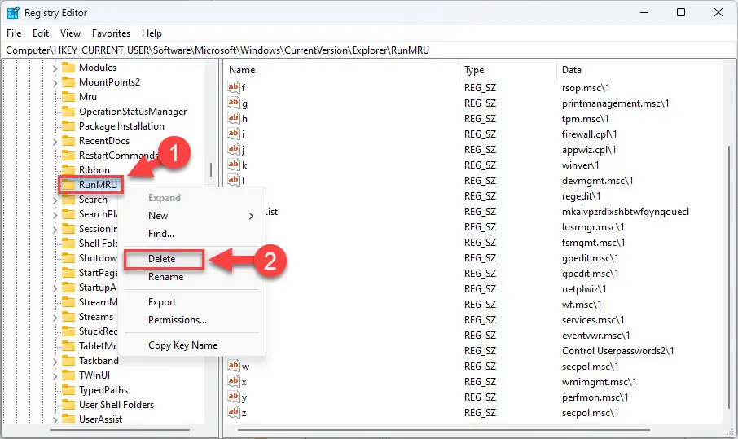The height and width of the screenshot is (439, 738).
Task: Select the 'w' value entry icon
Action: 234,365
